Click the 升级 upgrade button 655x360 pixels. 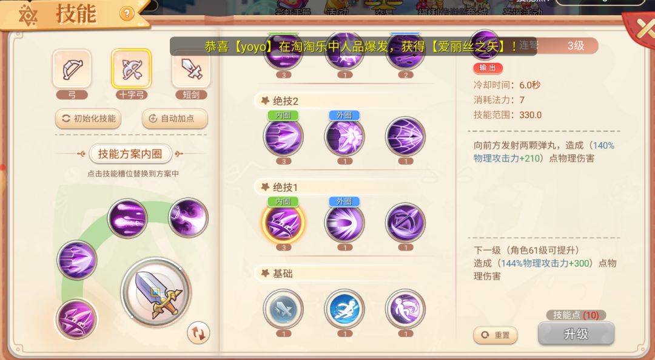coord(576,334)
